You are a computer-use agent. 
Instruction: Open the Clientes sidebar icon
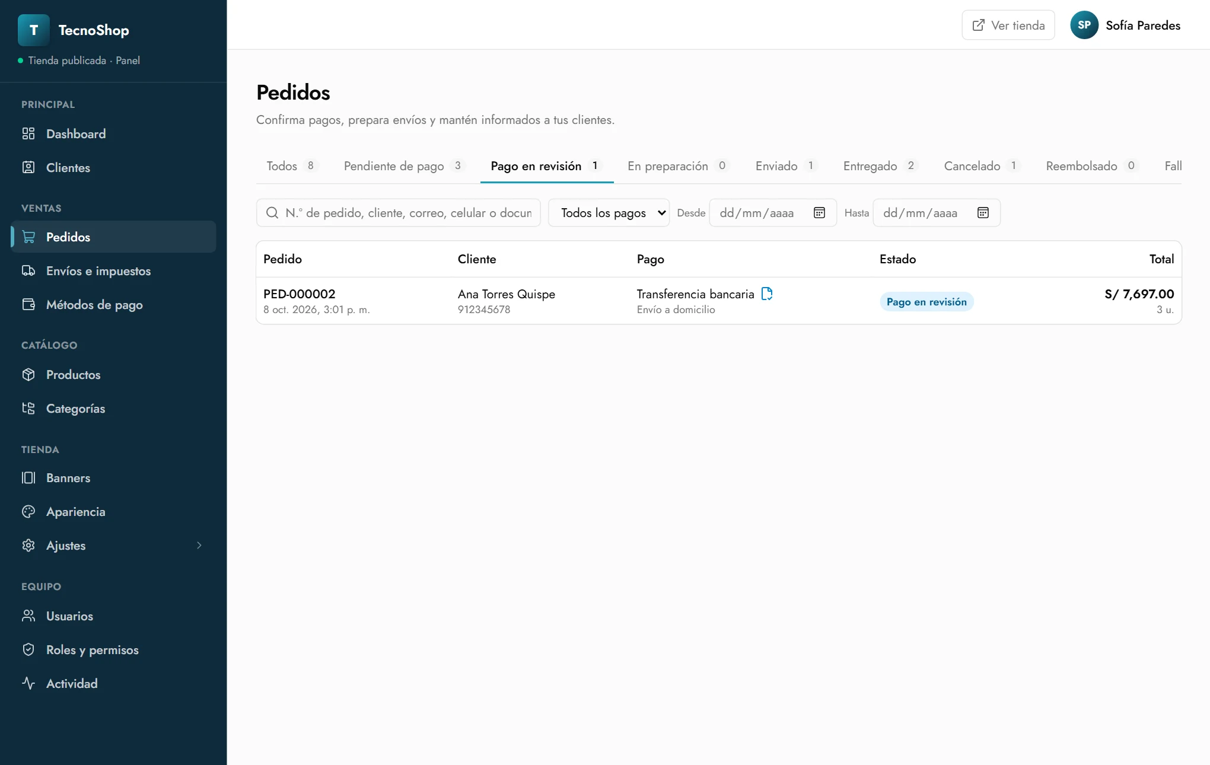pyautogui.click(x=28, y=167)
